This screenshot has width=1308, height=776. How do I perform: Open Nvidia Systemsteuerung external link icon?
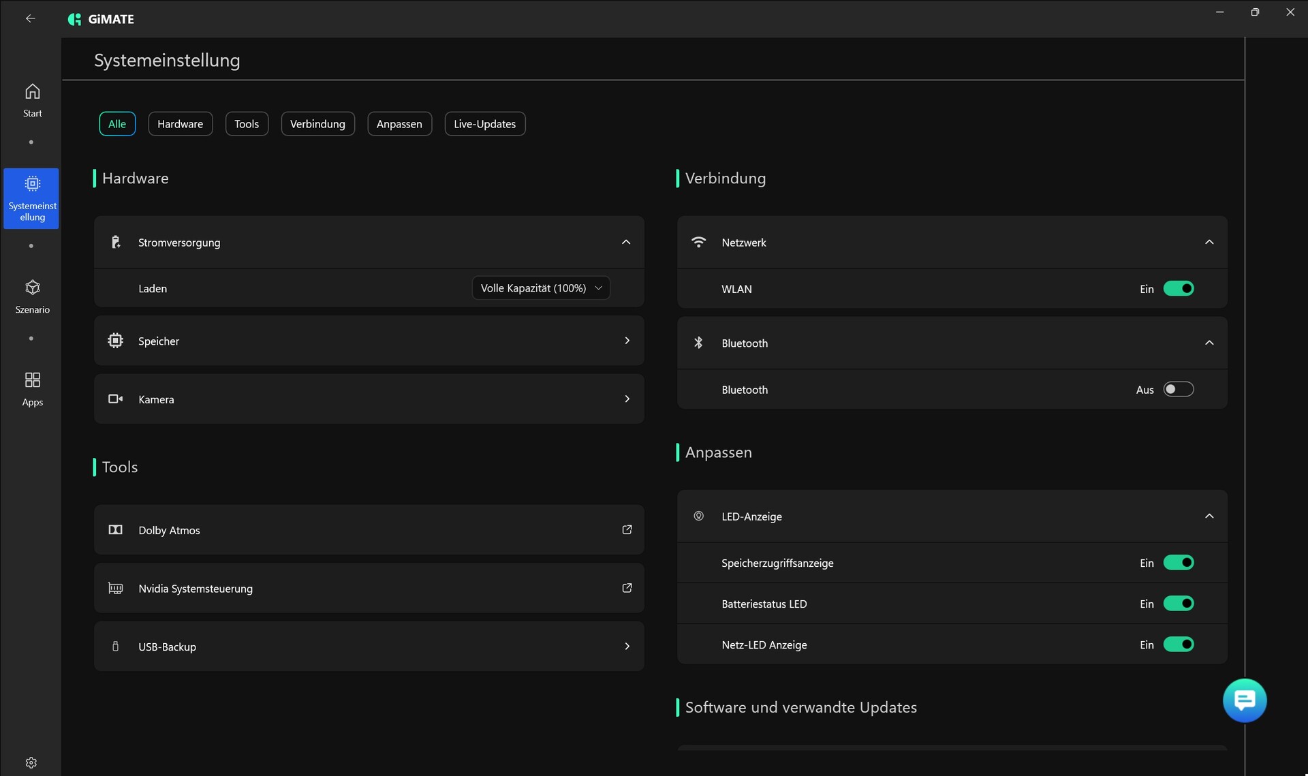pos(627,588)
